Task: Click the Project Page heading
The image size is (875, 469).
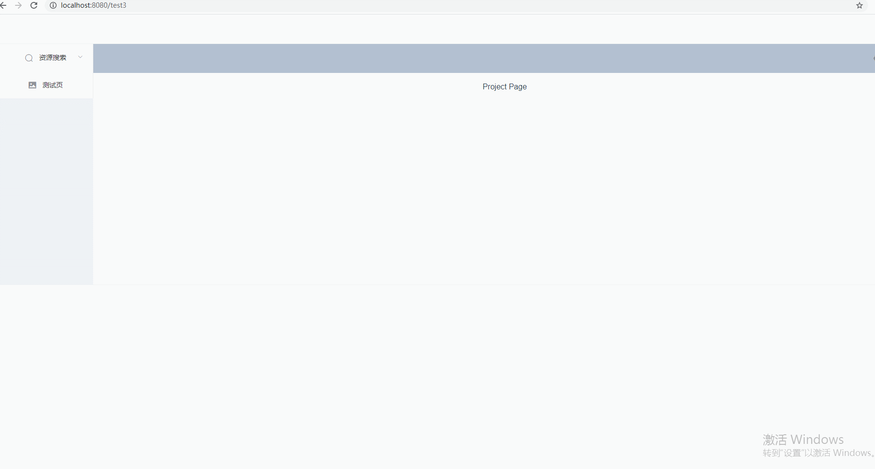Action: click(504, 86)
